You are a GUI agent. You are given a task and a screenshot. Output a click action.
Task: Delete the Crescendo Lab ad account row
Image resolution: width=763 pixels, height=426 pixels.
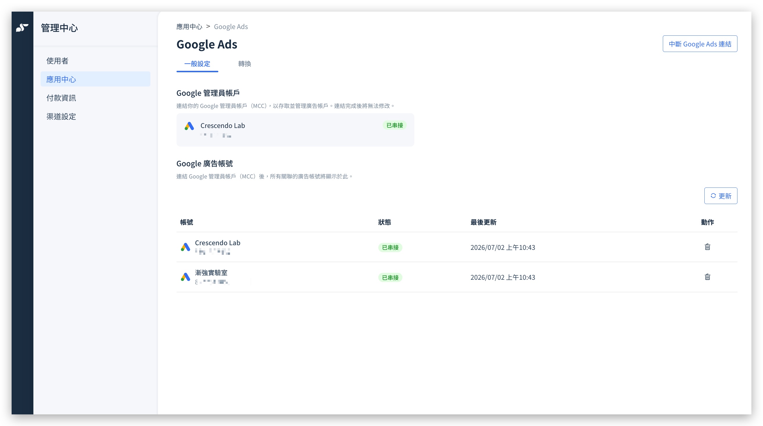(707, 247)
